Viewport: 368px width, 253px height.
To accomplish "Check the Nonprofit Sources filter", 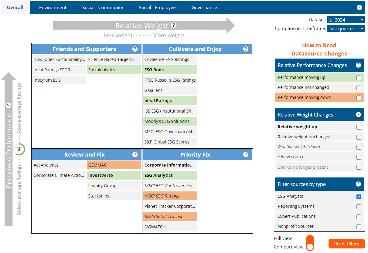I will click(x=359, y=227).
